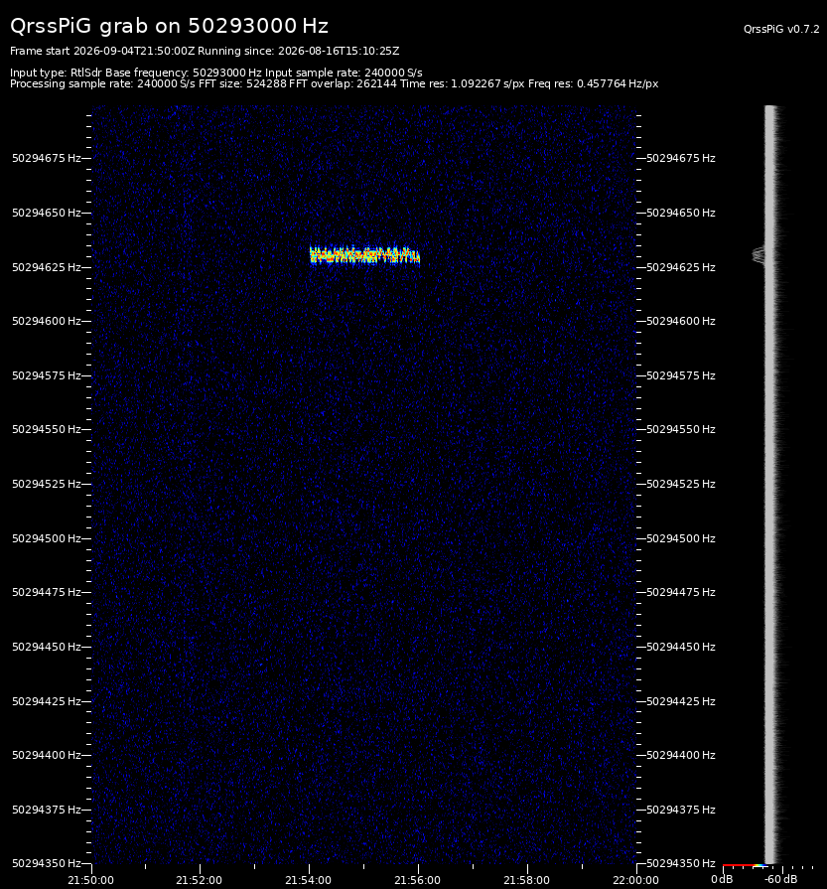Click the -60 dB scale label

[x=780, y=879]
